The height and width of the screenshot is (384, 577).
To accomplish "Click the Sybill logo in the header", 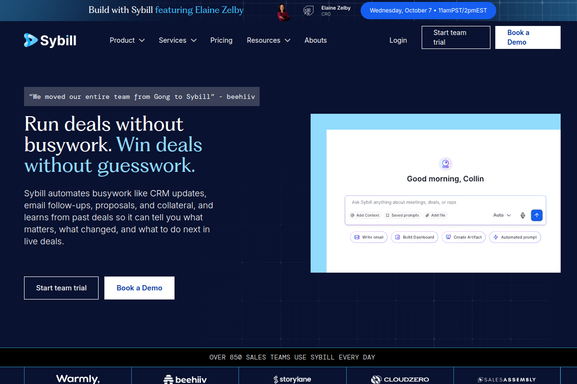I will [50, 40].
